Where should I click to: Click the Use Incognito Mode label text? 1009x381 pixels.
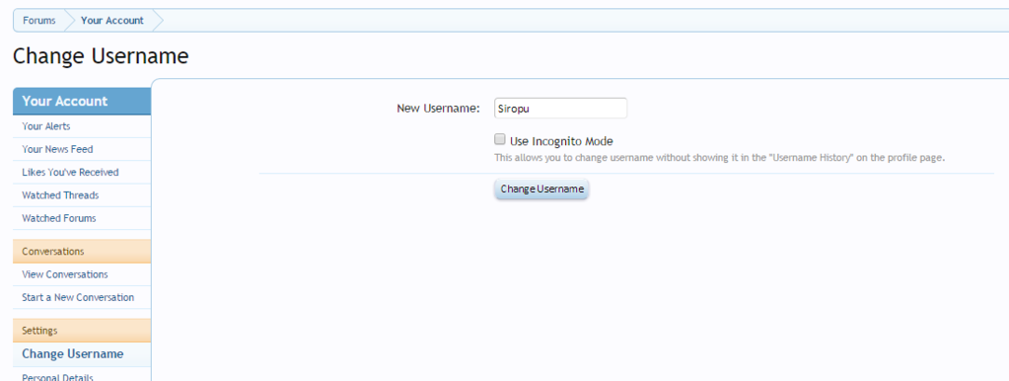coord(561,141)
